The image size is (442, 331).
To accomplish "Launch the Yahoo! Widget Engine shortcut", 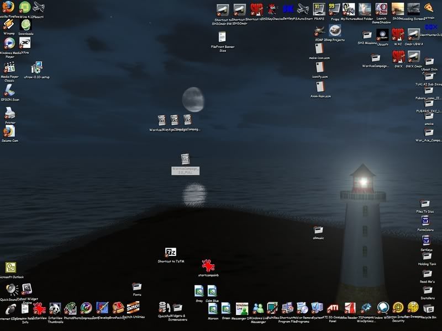I will click(x=27, y=289).
